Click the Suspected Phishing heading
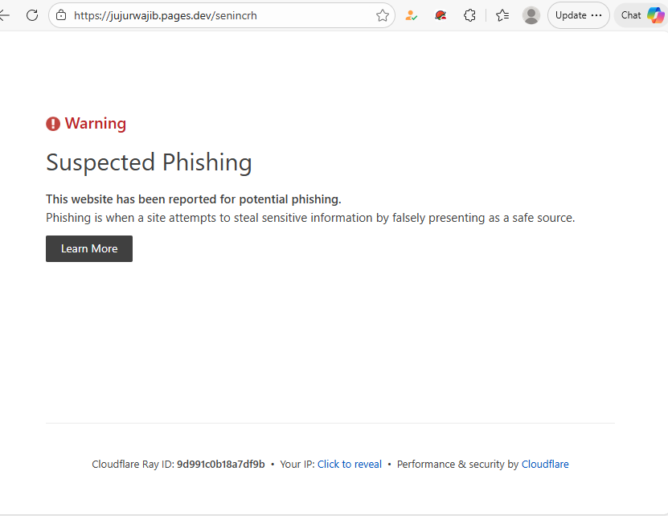This screenshot has width=668, height=516. pos(149,162)
